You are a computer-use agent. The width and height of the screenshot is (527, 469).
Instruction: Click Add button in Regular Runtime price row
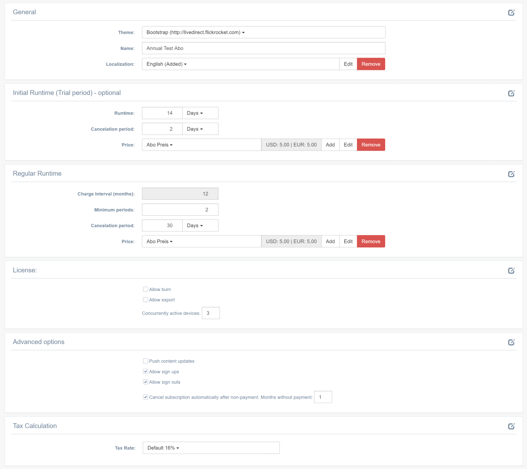tap(330, 241)
